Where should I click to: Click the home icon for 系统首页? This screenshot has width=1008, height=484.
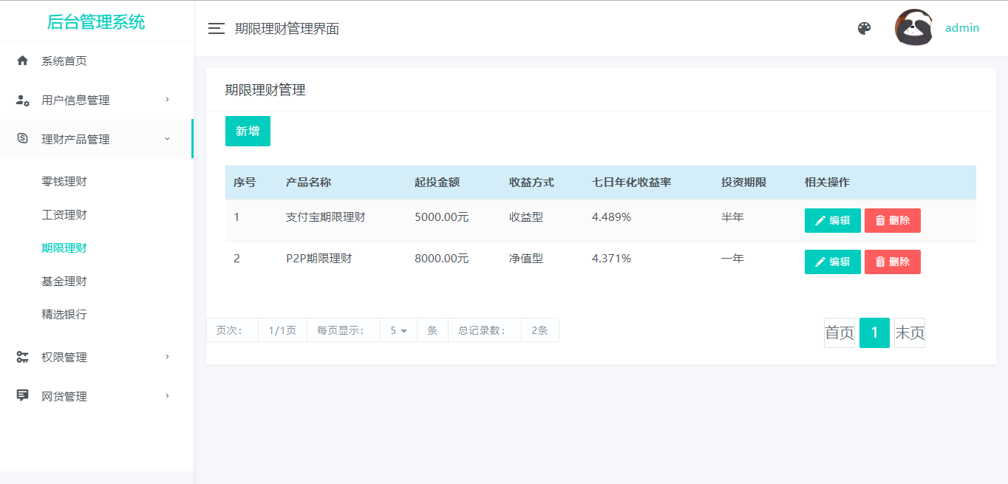[x=22, y=61]
